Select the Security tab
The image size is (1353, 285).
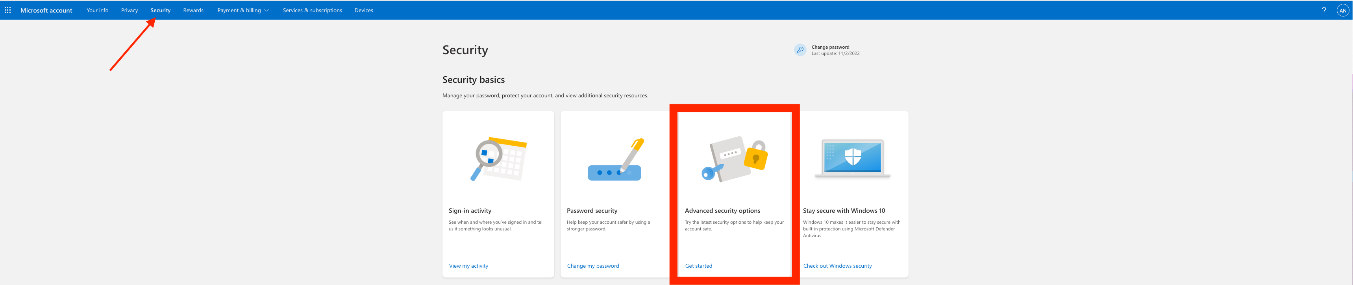[160, 10]
